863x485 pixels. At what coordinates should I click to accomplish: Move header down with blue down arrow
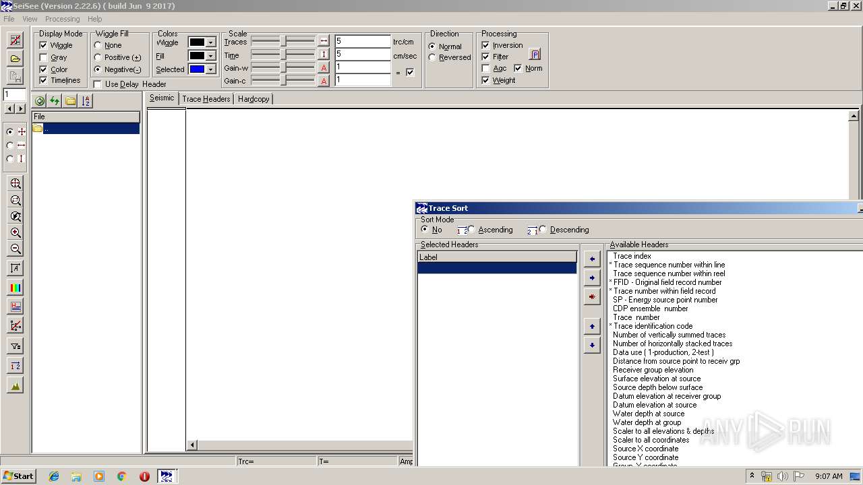click(x=592, y=345)
